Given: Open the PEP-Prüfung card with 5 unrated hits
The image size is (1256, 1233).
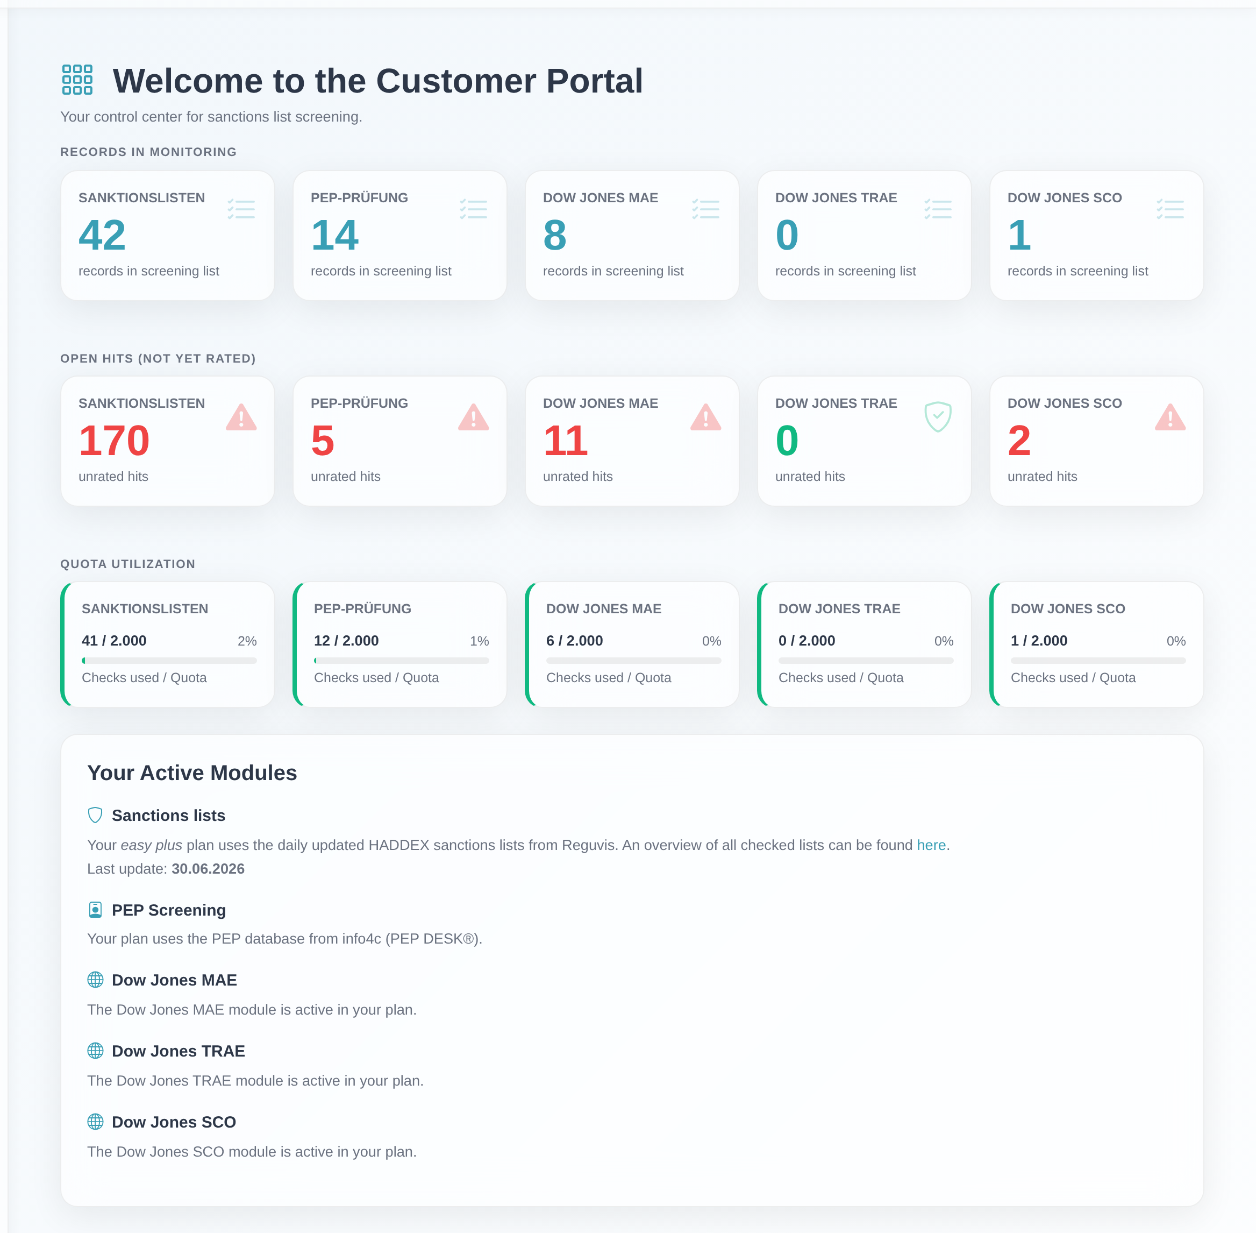Looking at the screenshot, I should (x=400, y=441).
